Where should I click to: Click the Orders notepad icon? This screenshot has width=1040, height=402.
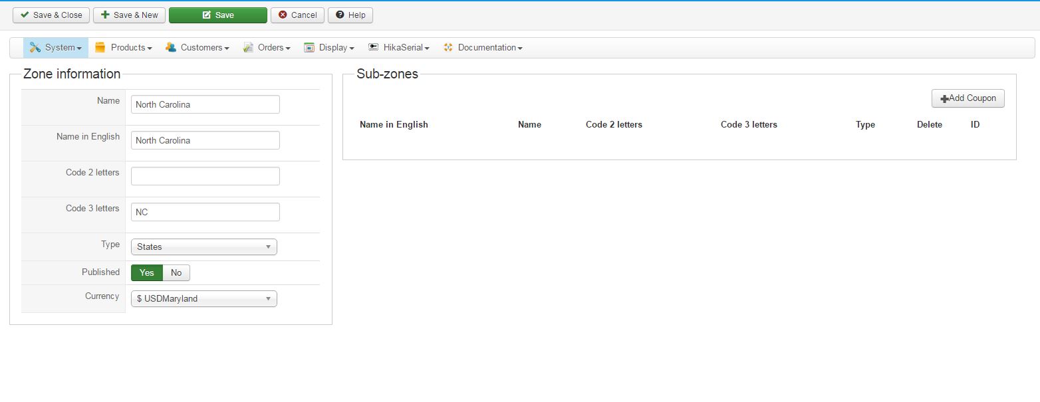[248, 48]
